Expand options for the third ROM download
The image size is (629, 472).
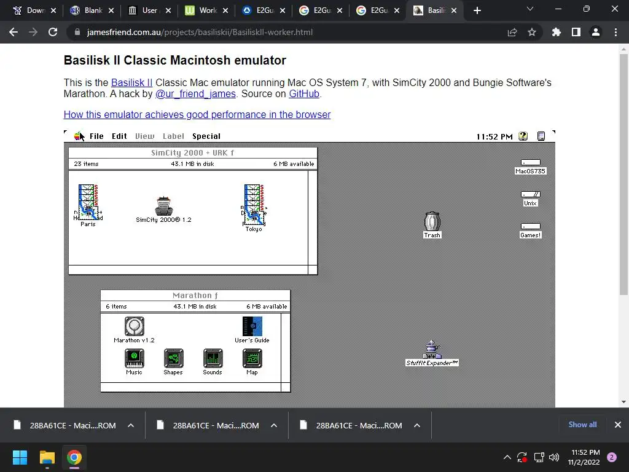[x=417, y=425]
